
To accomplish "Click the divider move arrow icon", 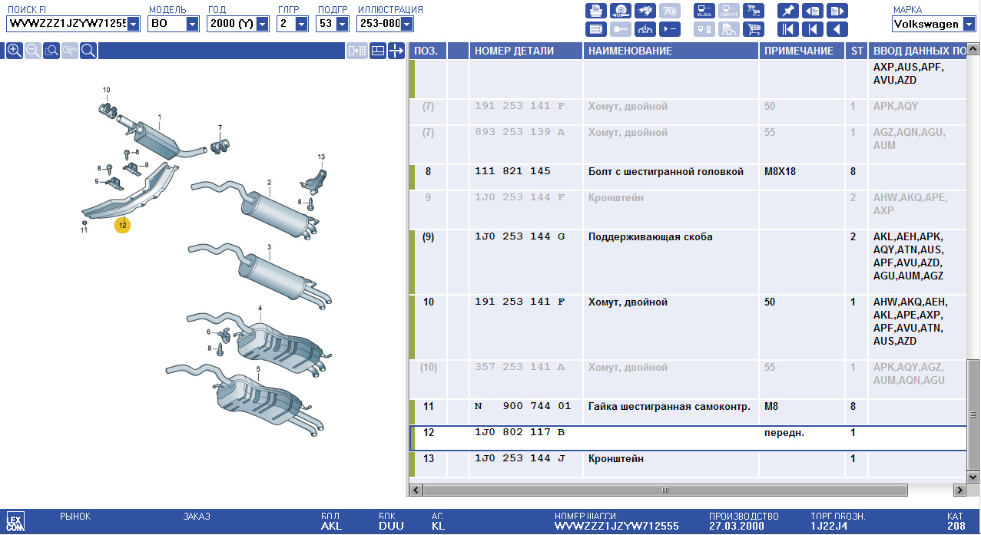I will click(396, 51).
